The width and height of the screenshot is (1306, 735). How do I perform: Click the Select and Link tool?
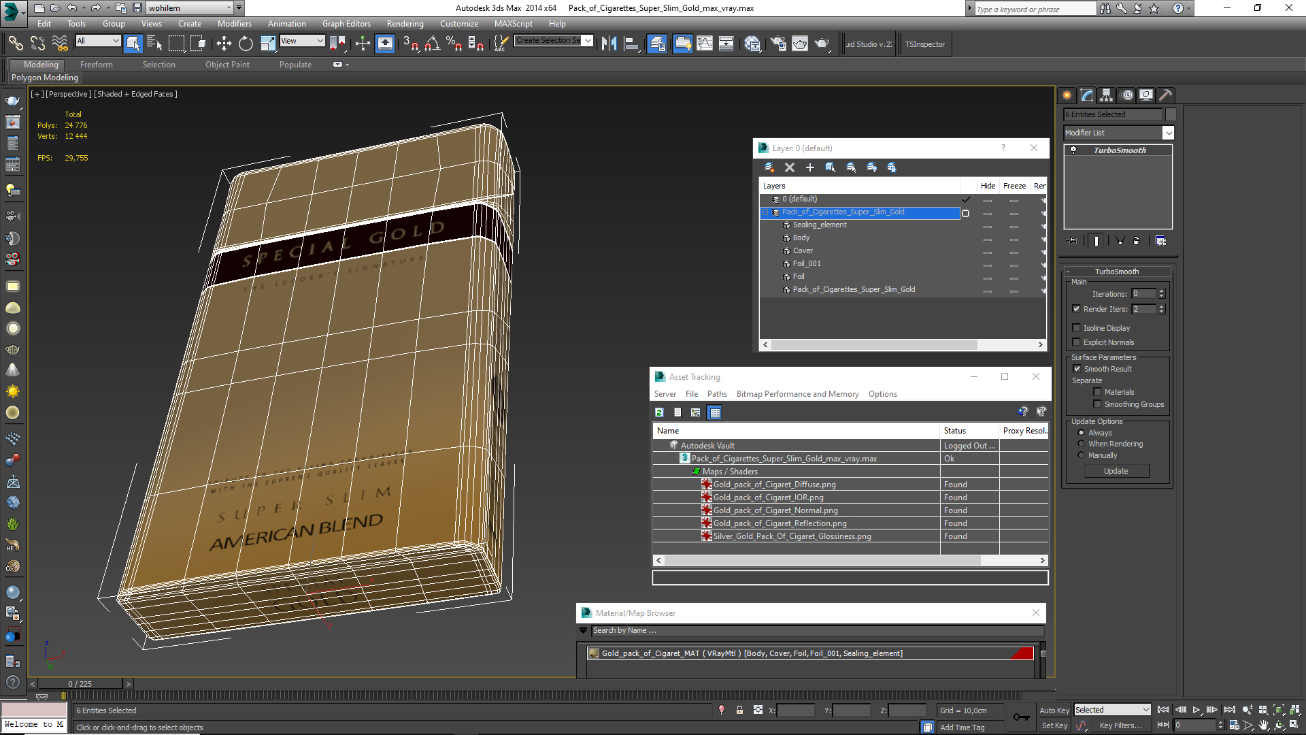tap(16, 44)
